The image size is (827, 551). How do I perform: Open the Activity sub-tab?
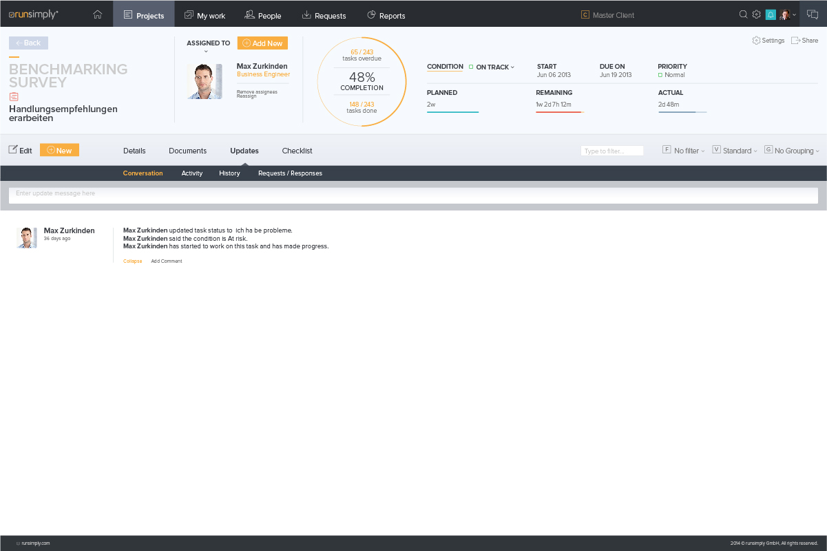click(191, 173)
